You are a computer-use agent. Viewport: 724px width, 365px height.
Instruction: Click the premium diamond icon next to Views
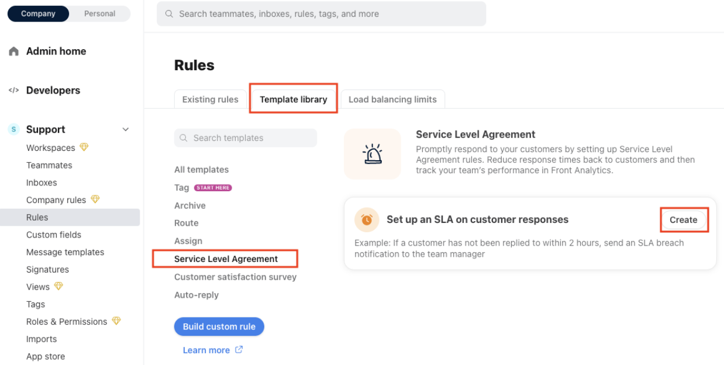tap(58, 287)
